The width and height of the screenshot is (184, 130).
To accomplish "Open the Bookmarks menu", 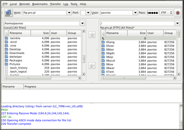I will click(40, 4).
